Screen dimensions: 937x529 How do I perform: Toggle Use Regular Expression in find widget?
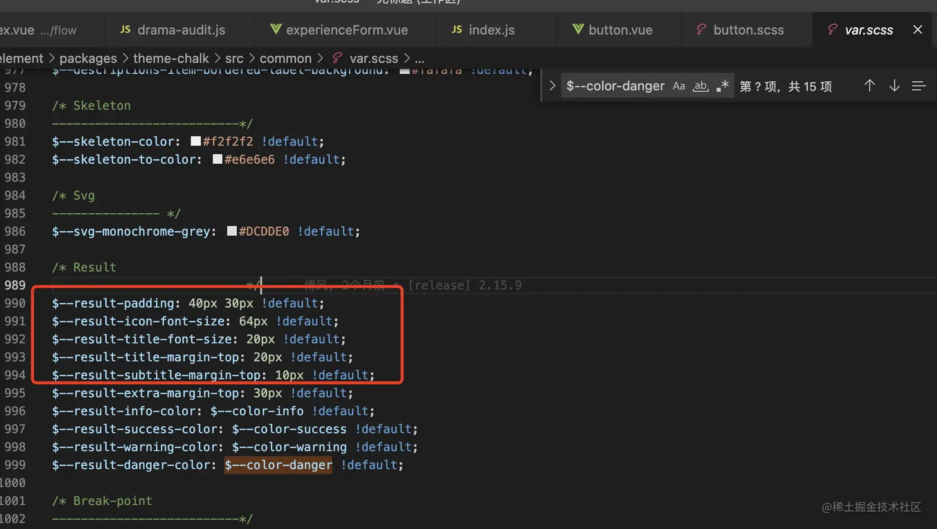722,86
